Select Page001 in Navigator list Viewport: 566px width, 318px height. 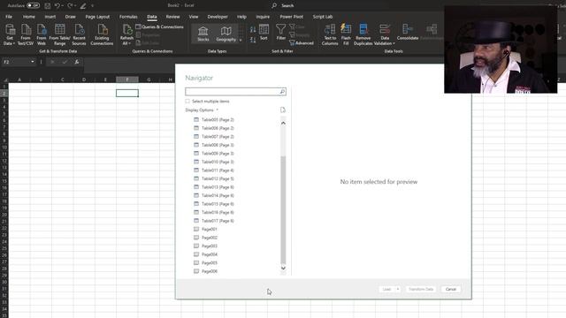(210, 230)
